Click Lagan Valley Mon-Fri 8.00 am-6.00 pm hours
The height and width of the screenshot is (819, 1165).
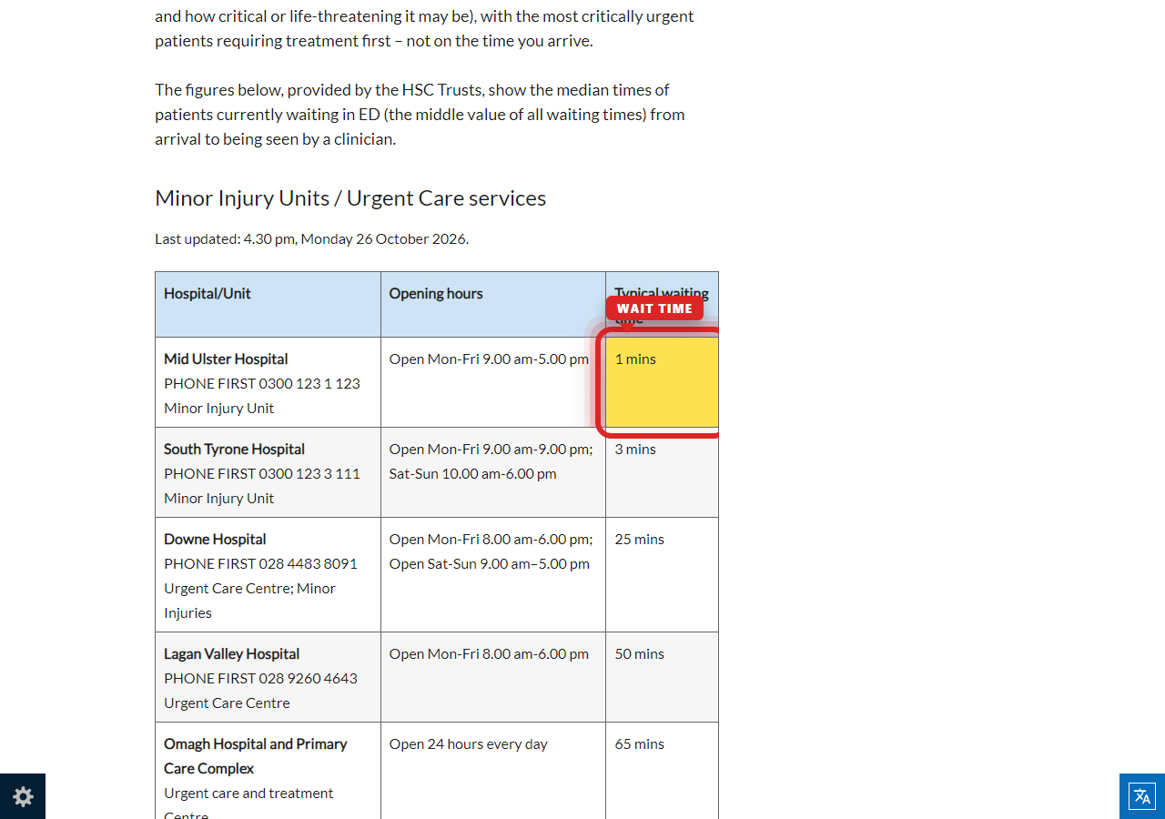click(x=489, y=653)
